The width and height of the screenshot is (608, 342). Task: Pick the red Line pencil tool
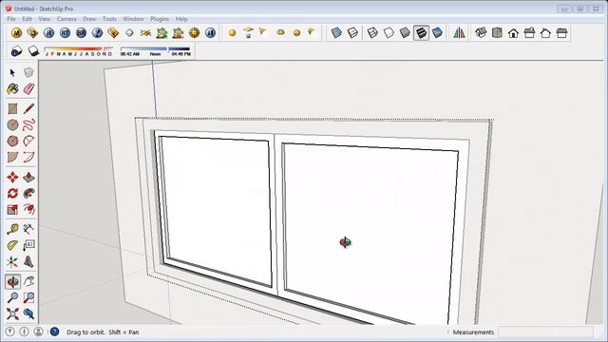click(x=28, y=108)
